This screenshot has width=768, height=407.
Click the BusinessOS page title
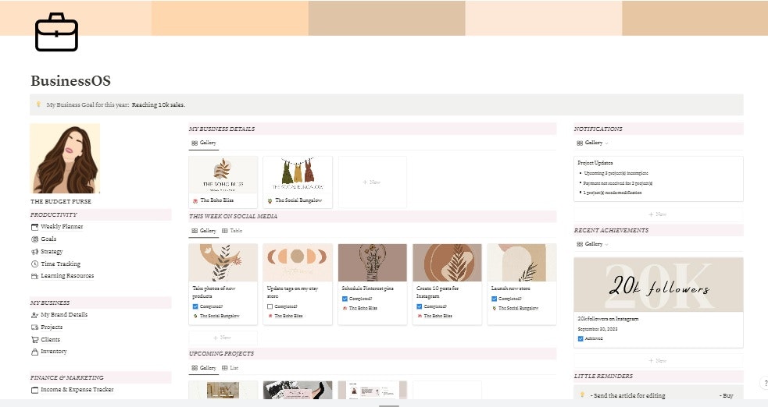coord(70,80)
